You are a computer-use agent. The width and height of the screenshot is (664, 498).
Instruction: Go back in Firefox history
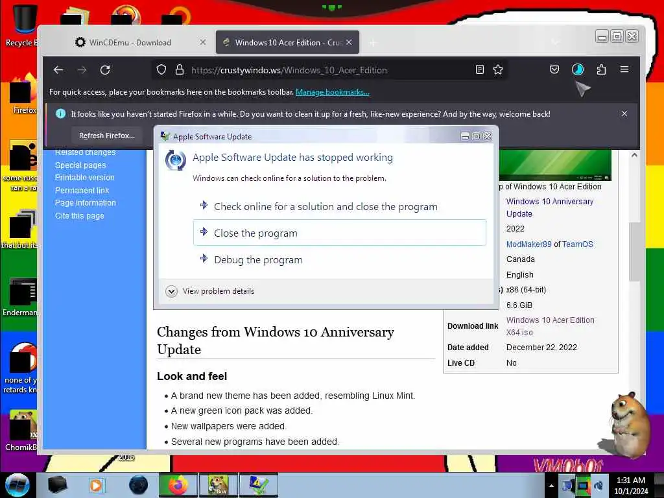[x=58, y=70]
